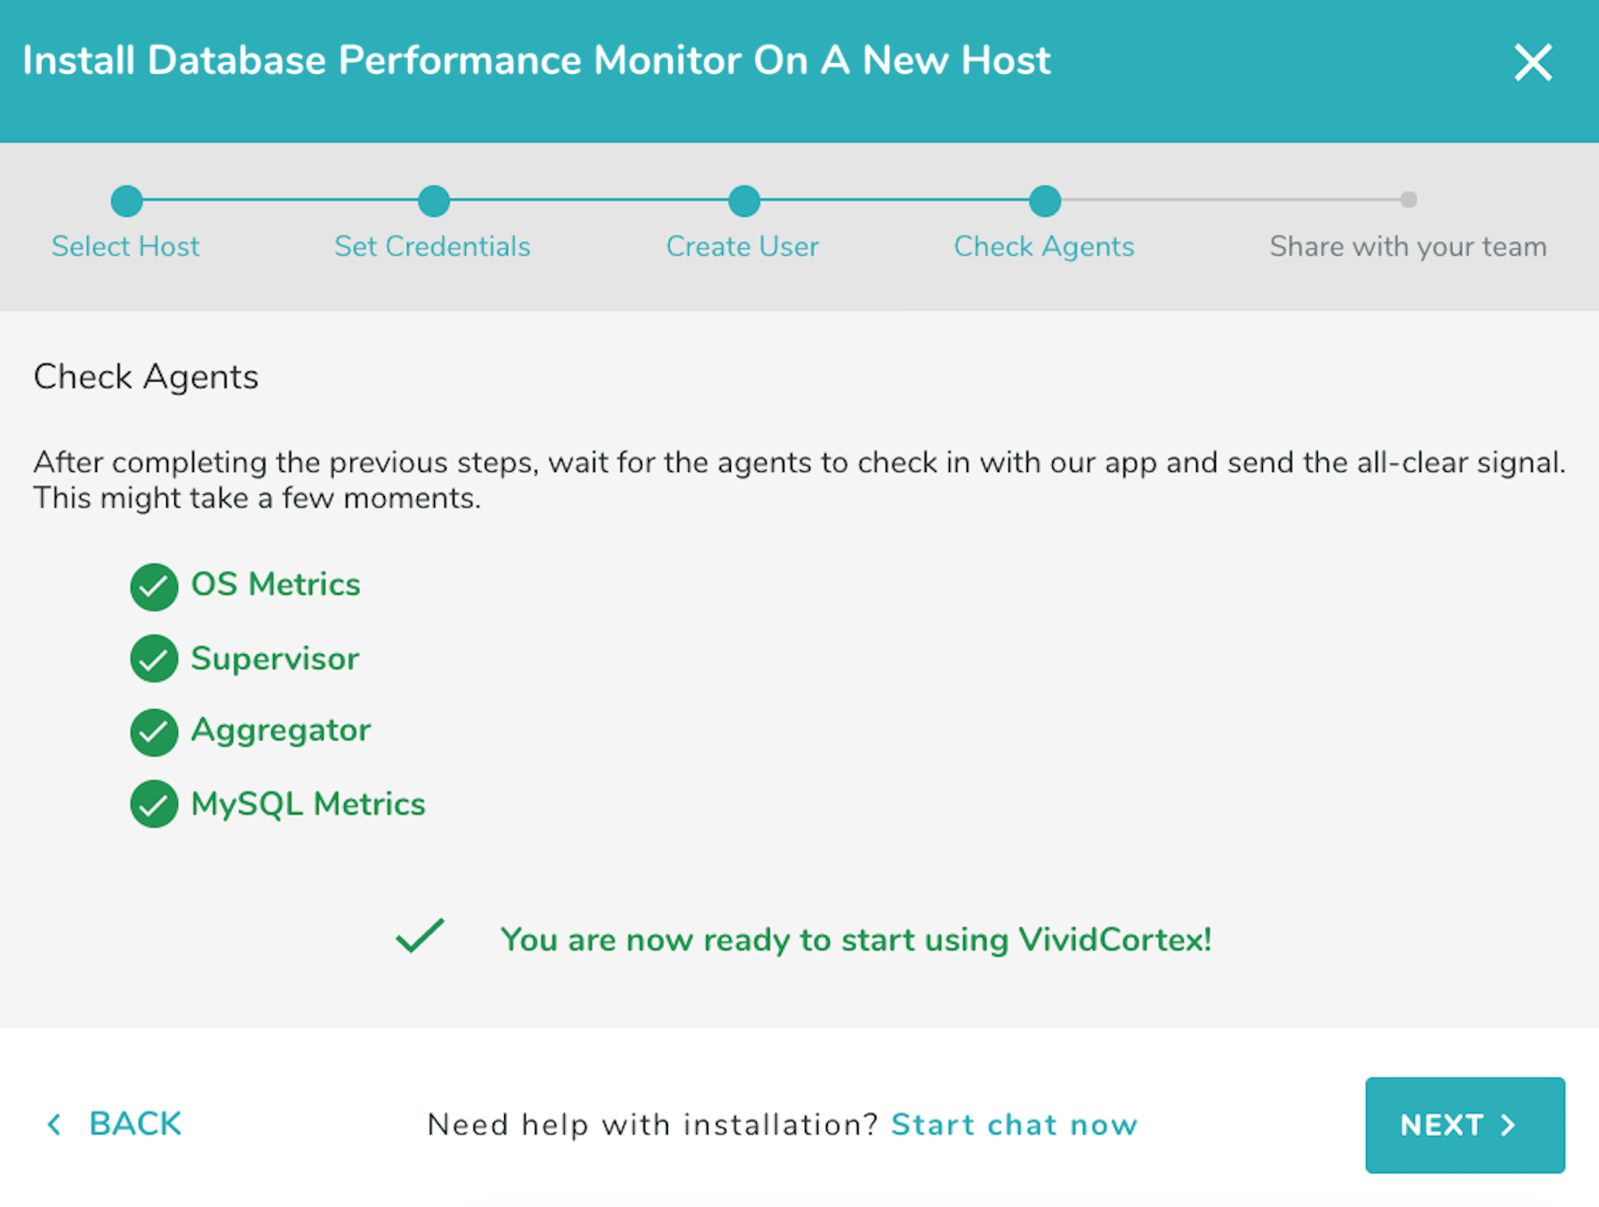This screenshot has height=1207, width=1599.
Task: Click the Check Agents step circle
Action: tap(1044, 201)
